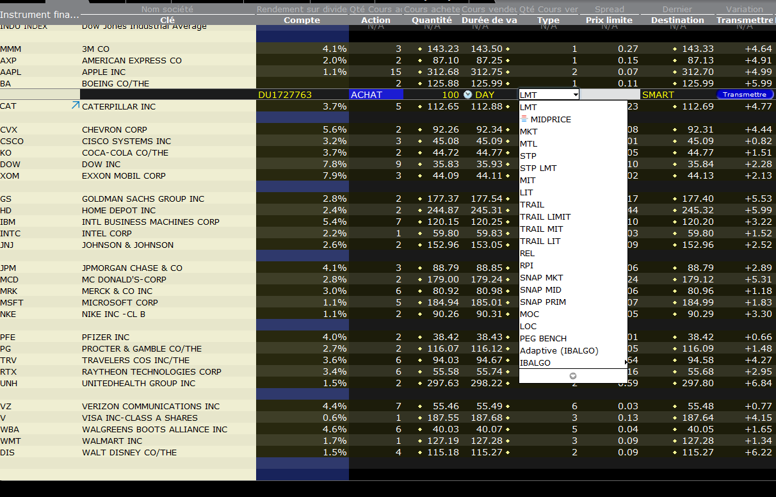The height and width of the screenshot is (497, 776).
Task: Expand the IBALGO submenu arrow
Action: [626, 363]
